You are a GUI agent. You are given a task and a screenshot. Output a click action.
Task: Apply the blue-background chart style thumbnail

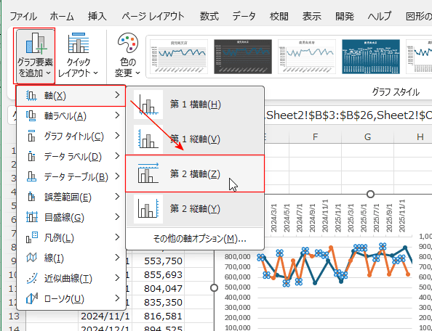click(x=371, y=57)
